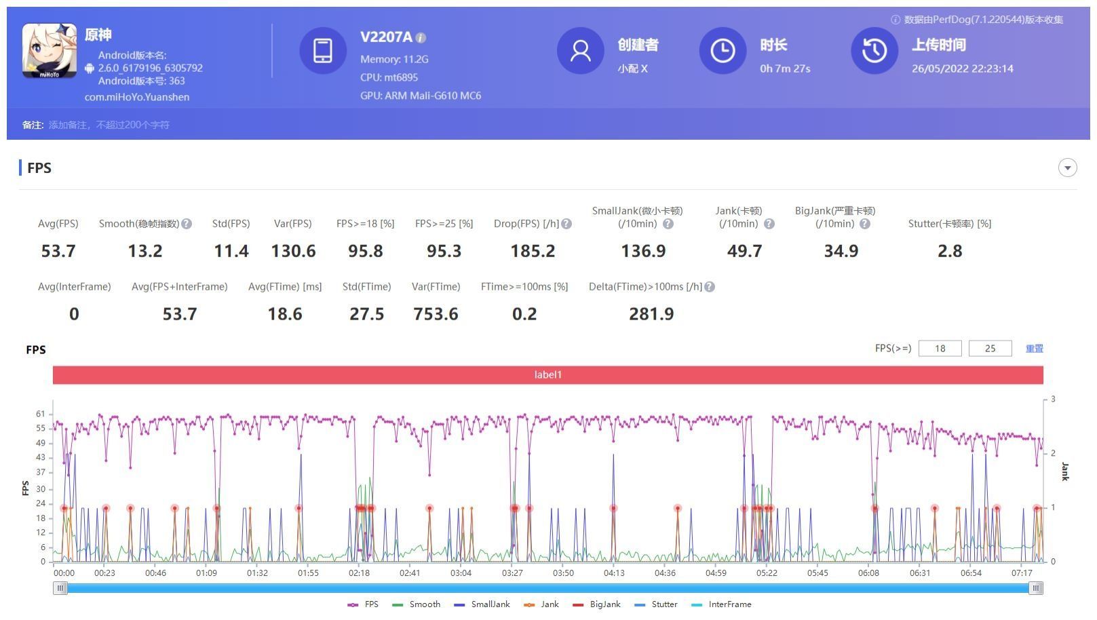The image size is (1097, 620).
Task: Toggle InterFrame series in chart legend
Action: click(x=721, y=604)
